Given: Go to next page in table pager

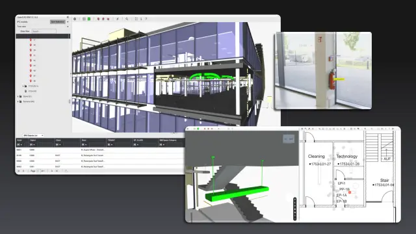Looking at the screenshot, I should [x=52, y=171].
